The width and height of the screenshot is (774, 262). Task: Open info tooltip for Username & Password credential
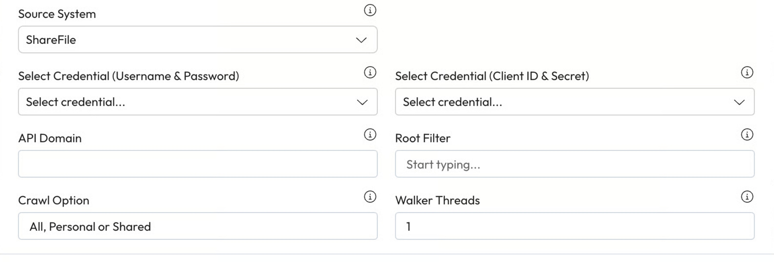click(370, 72)
